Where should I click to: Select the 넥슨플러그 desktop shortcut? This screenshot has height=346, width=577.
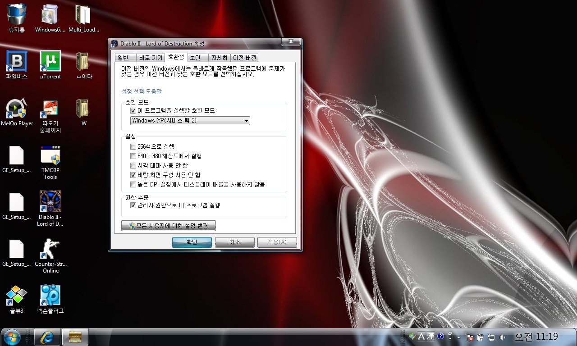coord(50,299)
